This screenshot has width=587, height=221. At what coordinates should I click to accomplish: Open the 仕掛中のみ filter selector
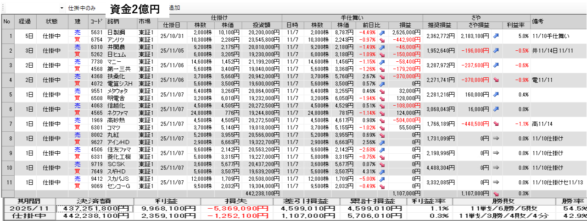82,8
